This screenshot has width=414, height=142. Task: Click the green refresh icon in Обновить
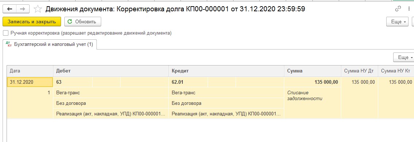(x=70, y=21)
